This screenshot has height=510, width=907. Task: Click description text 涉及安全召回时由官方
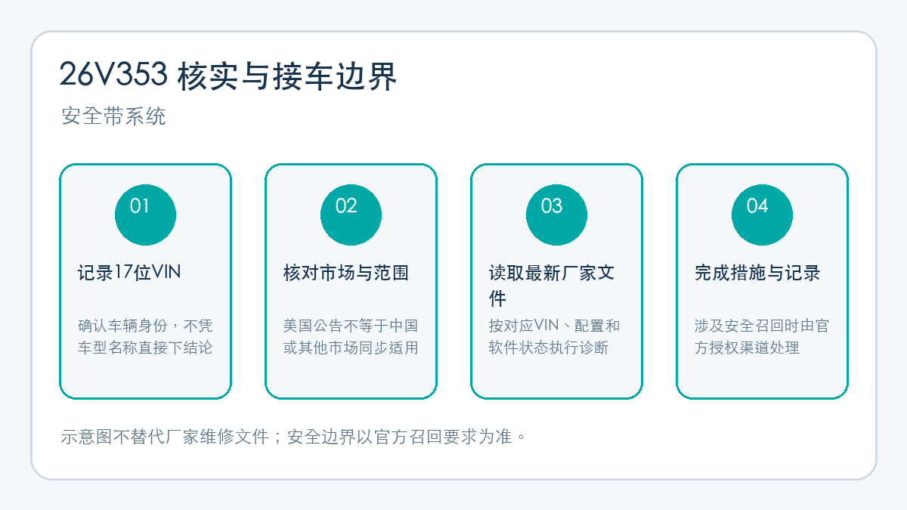[x=762, y=326]
